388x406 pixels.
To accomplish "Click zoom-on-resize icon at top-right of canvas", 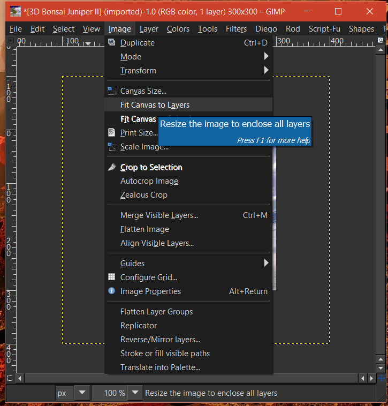I will point(380,40).
